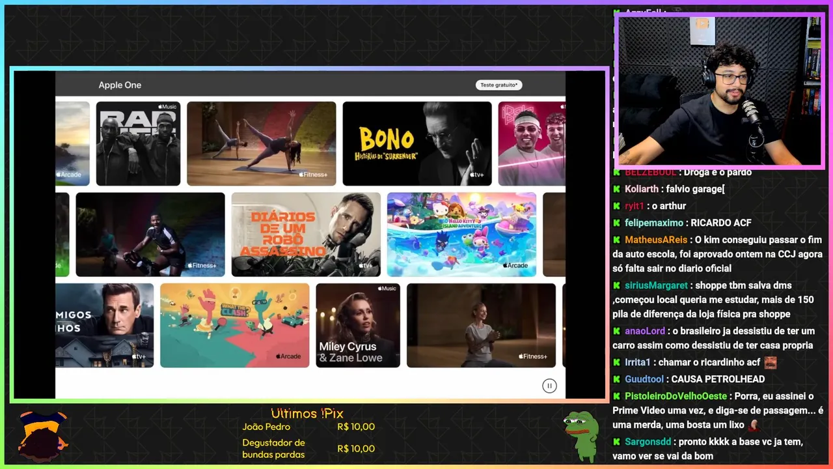
Task: Click the Kick badge next to felipemaximo
Action: pyautogui.click(x=616, y=223)
